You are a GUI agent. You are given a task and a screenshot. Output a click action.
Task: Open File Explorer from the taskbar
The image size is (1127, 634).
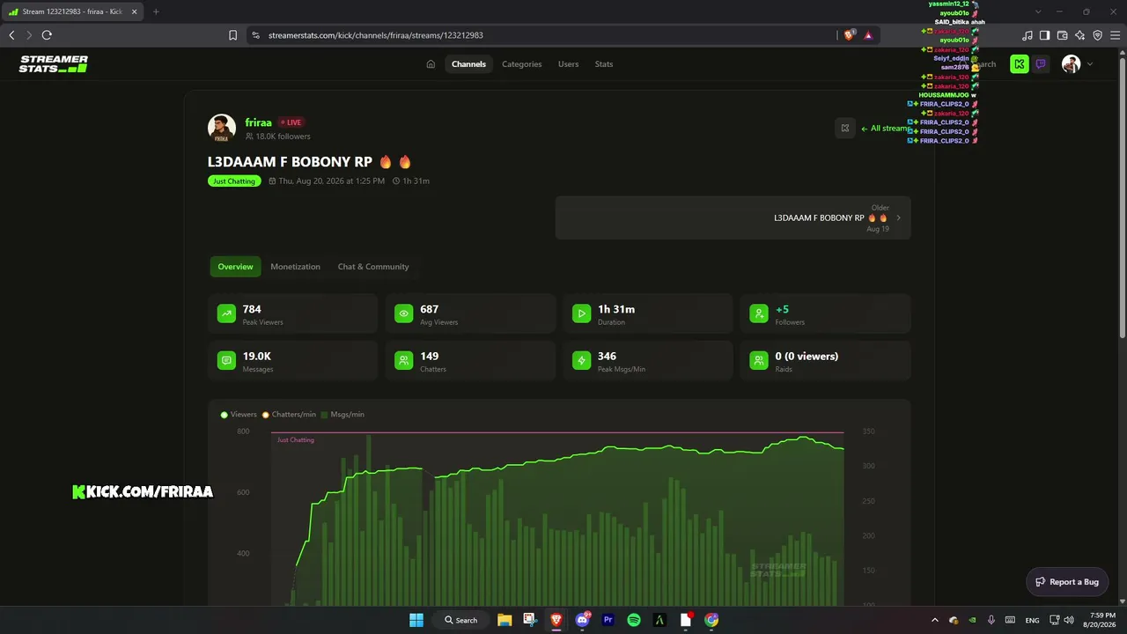505,620
